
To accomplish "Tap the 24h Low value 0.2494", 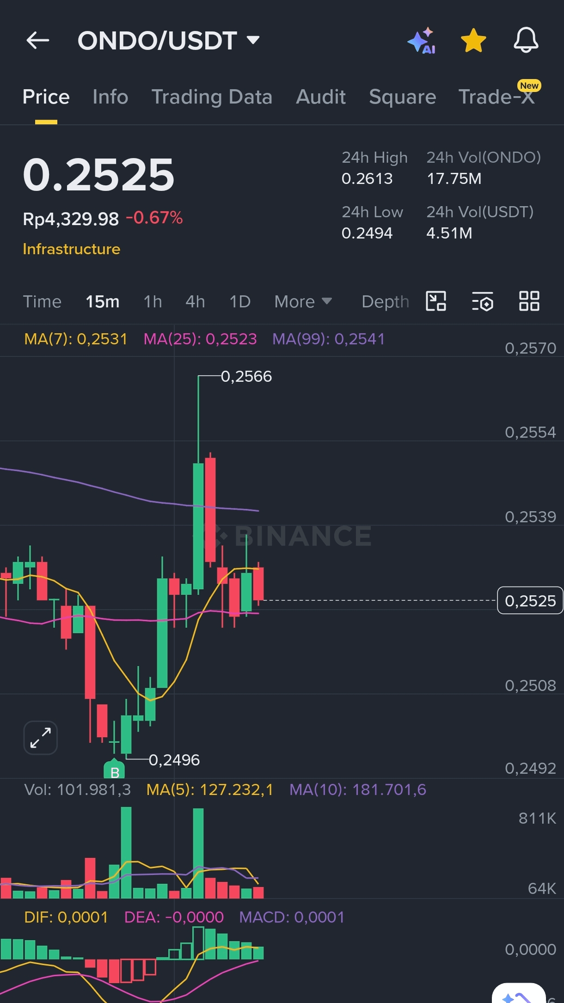I will click(367, 233).
